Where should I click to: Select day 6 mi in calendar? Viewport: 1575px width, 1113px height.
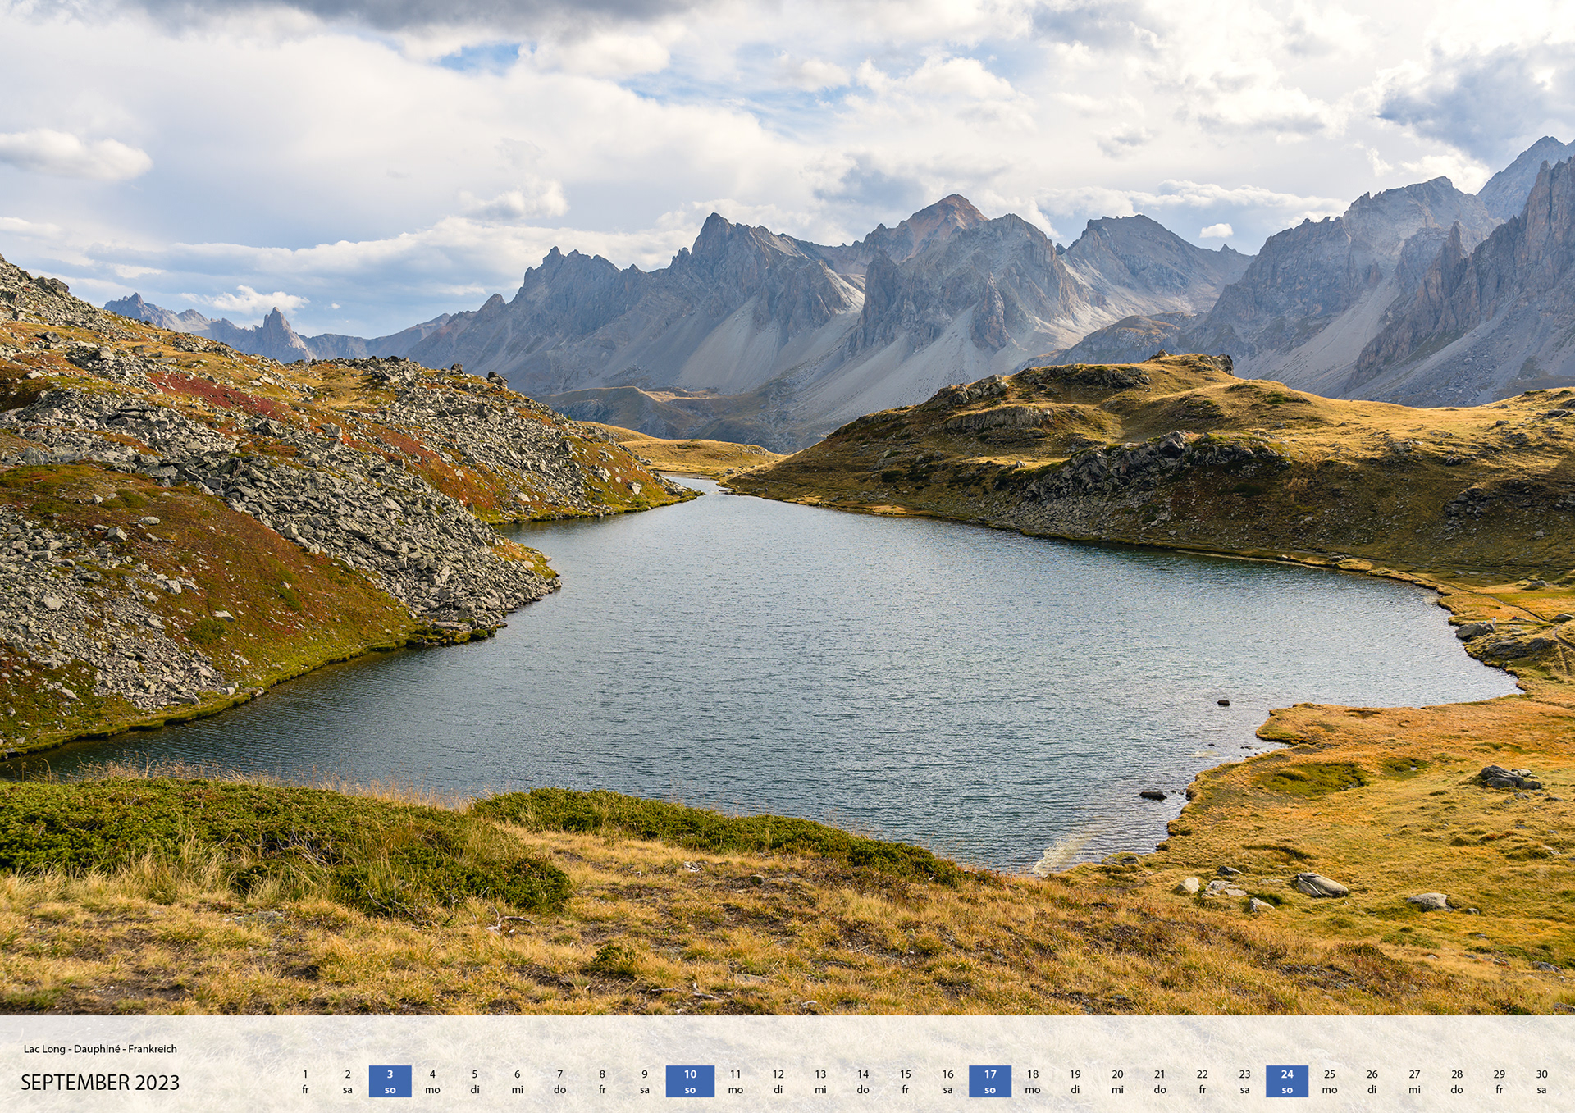pos(518,1081)
